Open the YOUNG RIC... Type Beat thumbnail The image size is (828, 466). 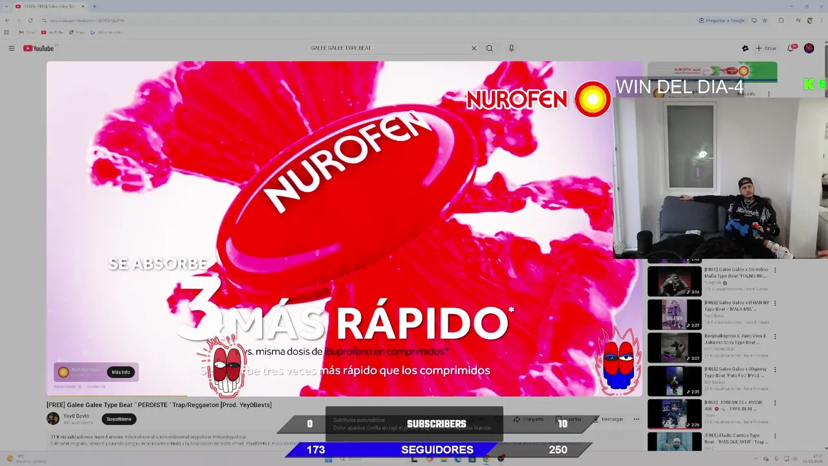[x=675, y=282]
